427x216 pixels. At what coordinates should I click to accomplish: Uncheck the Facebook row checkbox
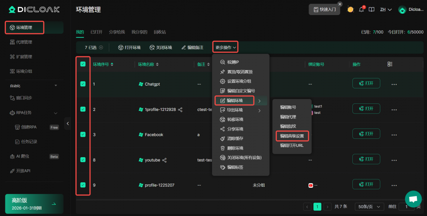click(x=83, y=134)
